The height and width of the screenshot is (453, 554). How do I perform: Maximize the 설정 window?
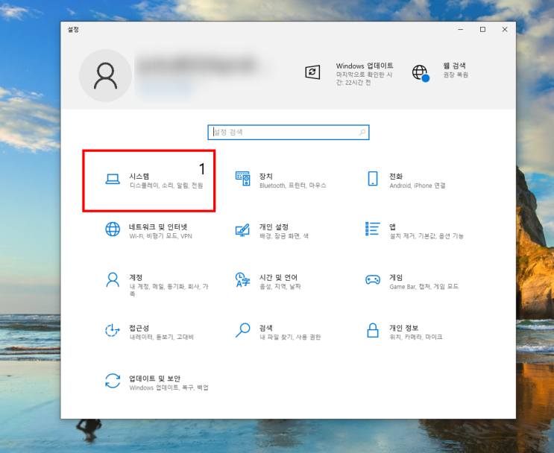482,30
